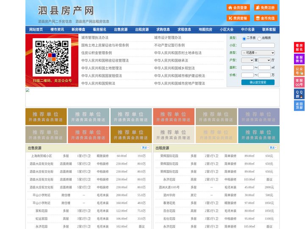Click the purple 客服微信 sidebar icon
This screenshot has height=229, width=305.
point(299,59)
